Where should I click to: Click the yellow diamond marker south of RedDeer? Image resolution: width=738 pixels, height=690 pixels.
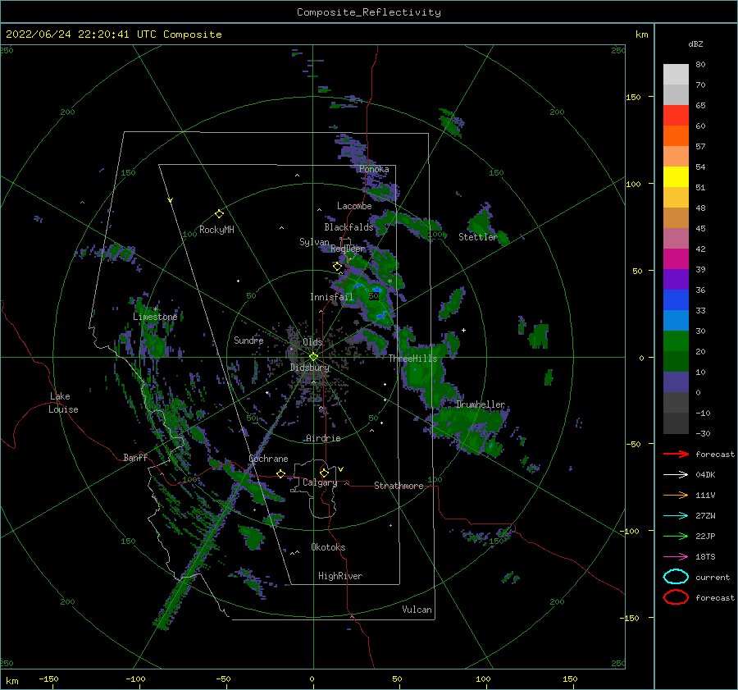[337, 267]
